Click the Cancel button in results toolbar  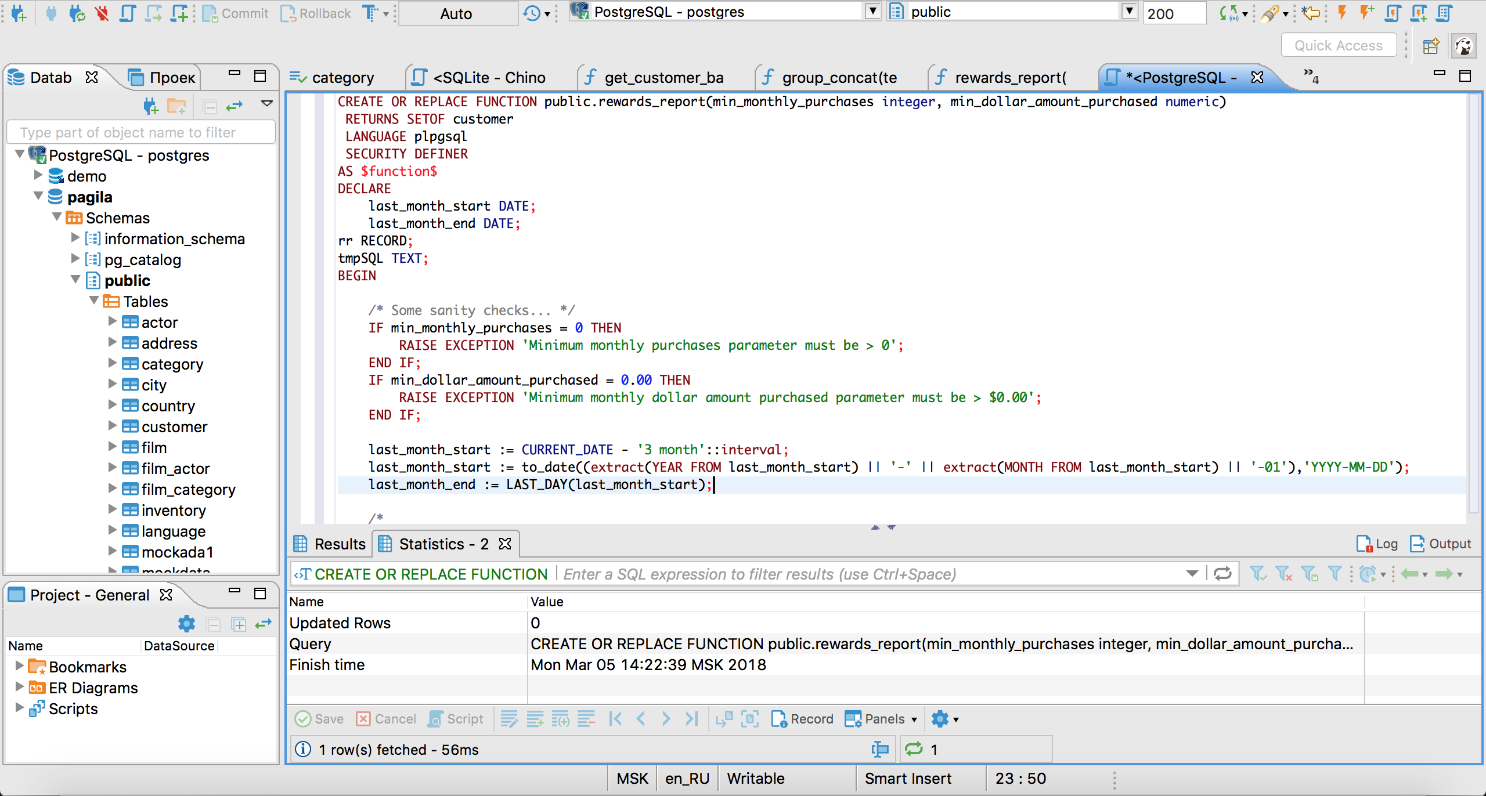click(387, 719)
